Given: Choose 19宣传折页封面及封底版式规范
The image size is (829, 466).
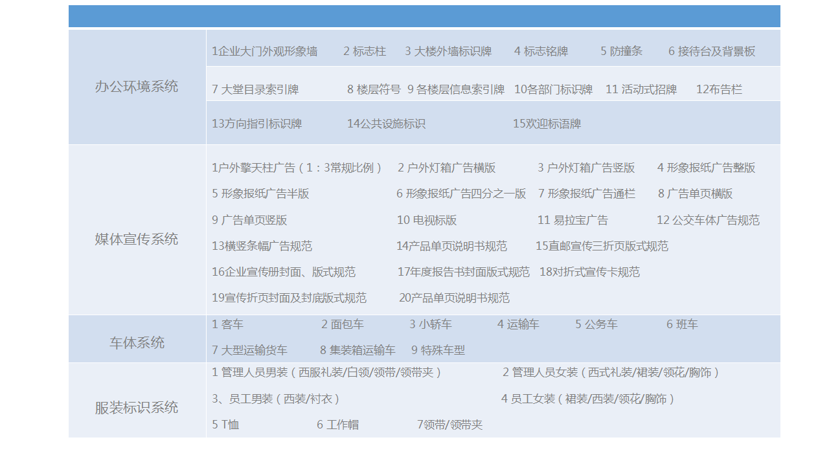Looking at the screenshot, I should (x=290, y=298).
